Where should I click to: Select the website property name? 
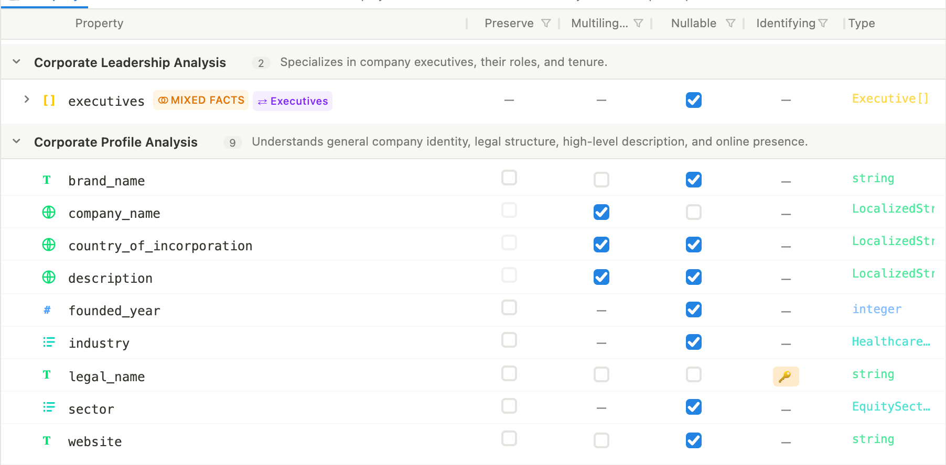pyautogui.click(x=95, y=442)
